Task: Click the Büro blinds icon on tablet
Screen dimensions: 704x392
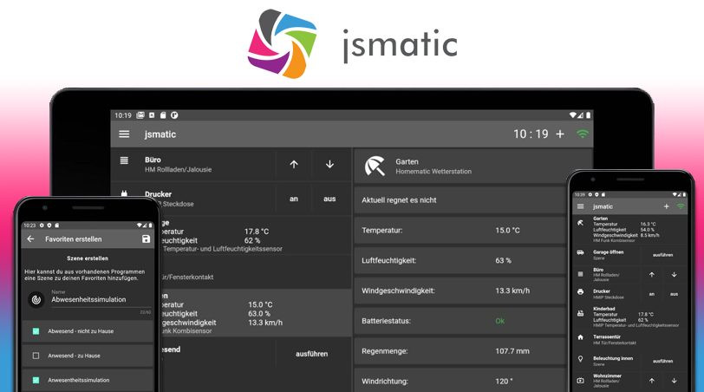Action: tap(124, 160)
